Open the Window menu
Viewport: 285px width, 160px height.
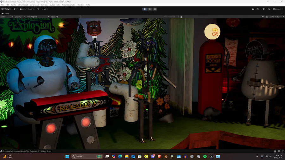pos(81,5)
